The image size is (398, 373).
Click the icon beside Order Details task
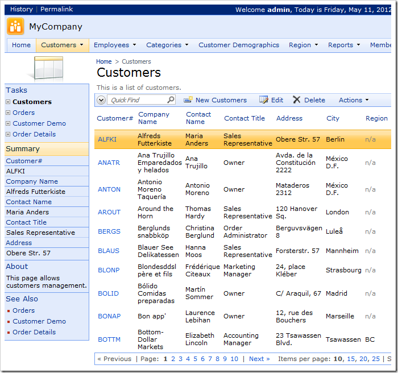click(x=8, y=134)
